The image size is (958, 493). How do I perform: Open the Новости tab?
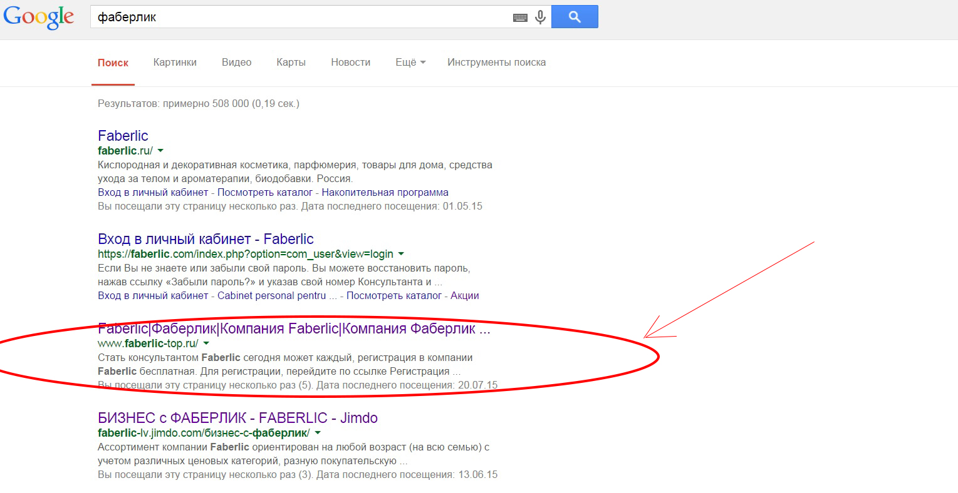[350, 63]
